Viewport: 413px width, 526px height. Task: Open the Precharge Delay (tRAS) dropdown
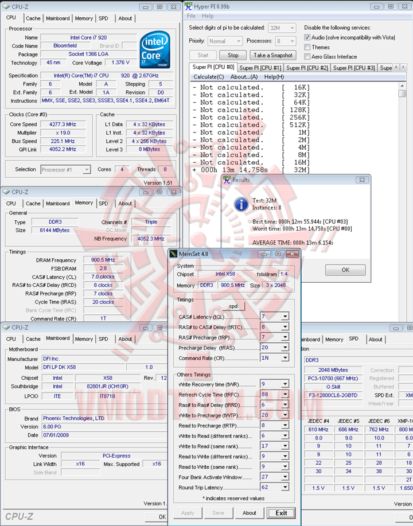click(x=285, y=348)
